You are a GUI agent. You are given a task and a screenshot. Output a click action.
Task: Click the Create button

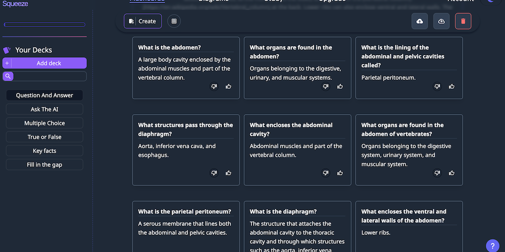pos(143,21)
